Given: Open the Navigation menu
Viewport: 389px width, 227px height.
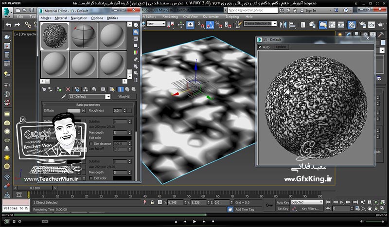Looking at the screenshot, I should point(79,18).
